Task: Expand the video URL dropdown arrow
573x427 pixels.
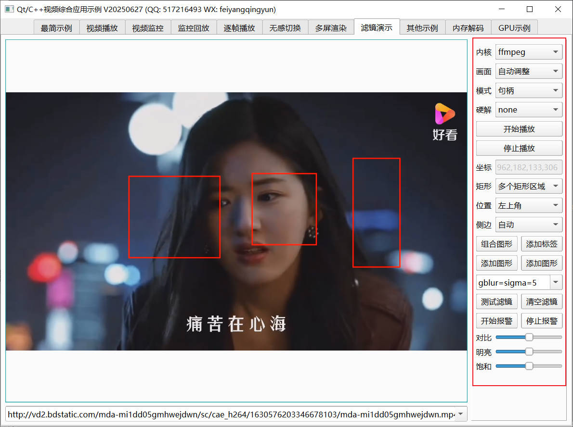Action: 461,414
